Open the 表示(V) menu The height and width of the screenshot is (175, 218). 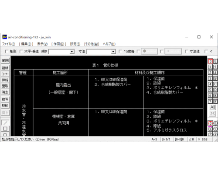pos(42,44)
